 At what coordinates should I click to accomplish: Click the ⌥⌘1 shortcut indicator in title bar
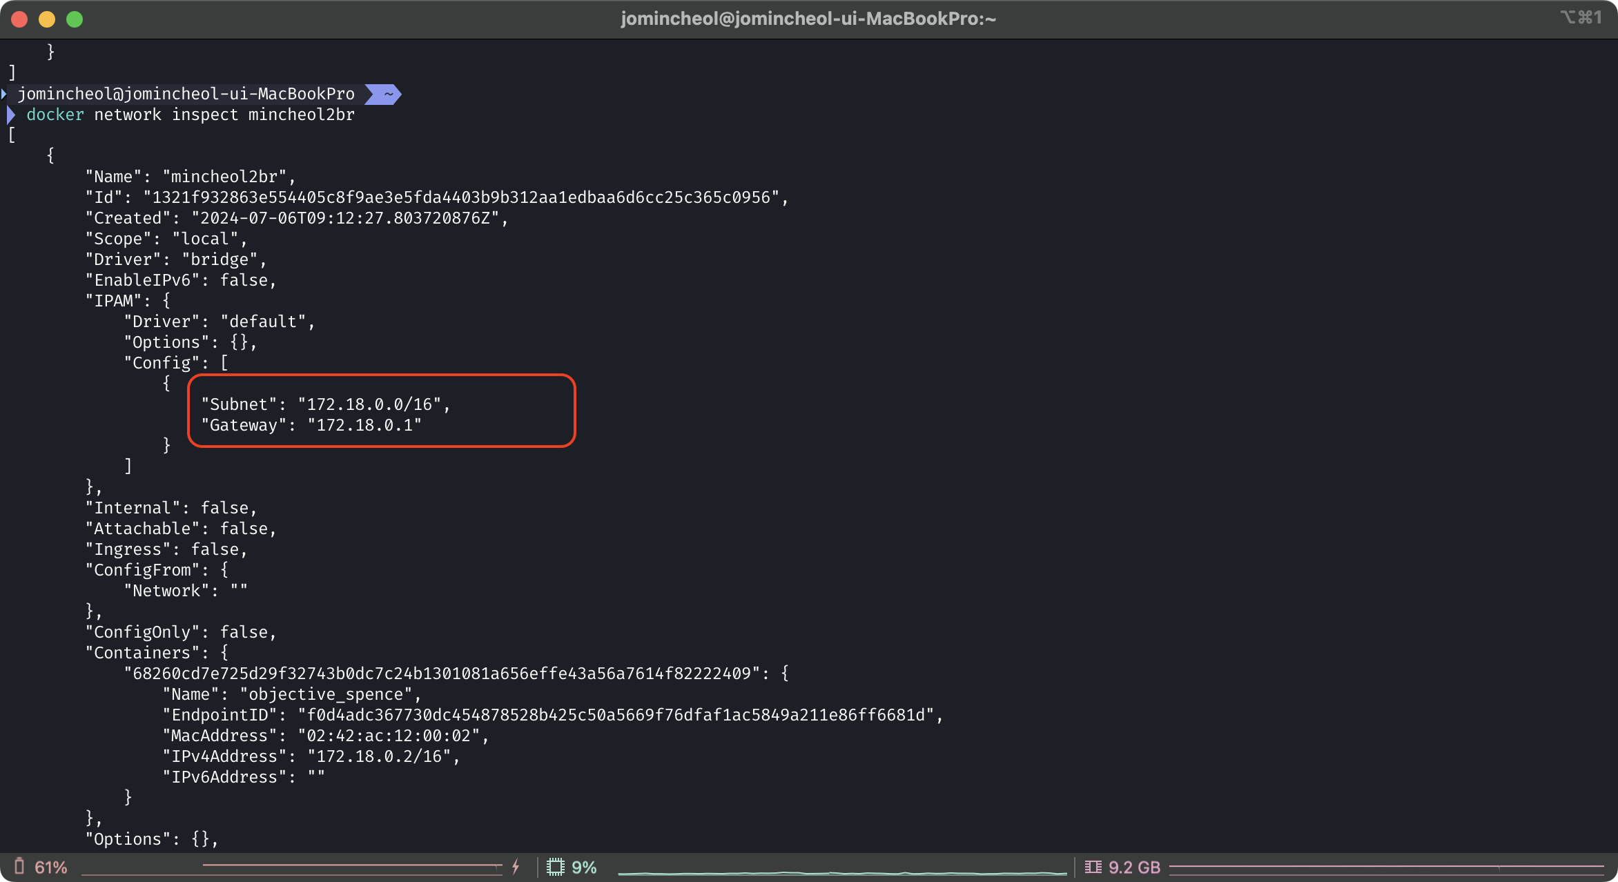(1581, 17)
